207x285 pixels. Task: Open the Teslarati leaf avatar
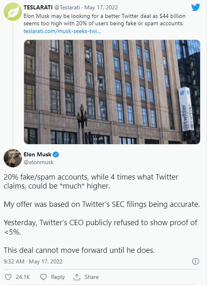13,12
